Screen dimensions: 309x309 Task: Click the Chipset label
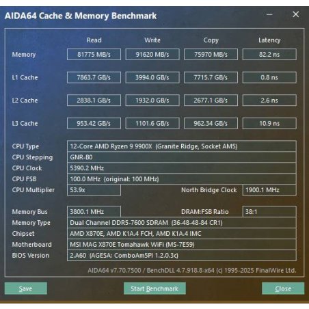23,234
